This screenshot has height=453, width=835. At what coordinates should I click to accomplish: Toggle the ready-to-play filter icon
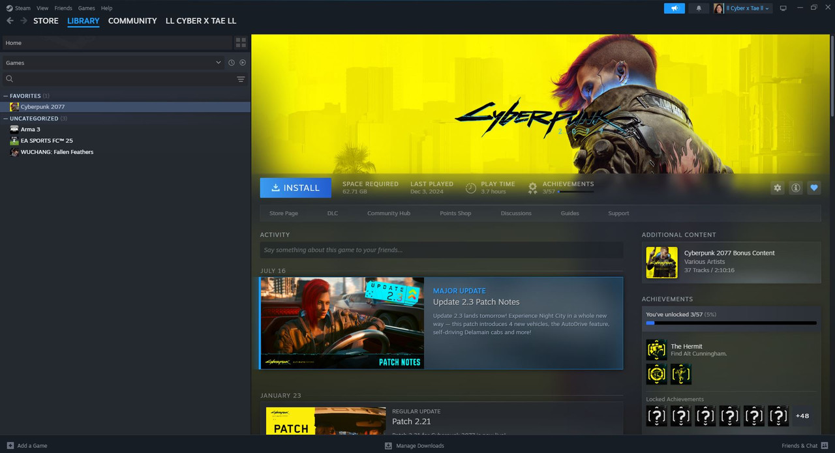[x=243, y=63]
